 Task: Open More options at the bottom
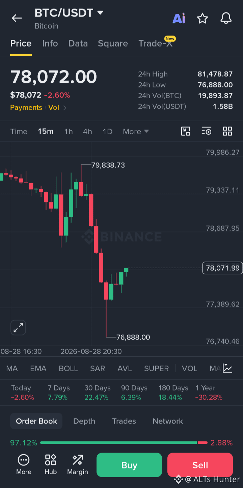[x=24, y=465]
